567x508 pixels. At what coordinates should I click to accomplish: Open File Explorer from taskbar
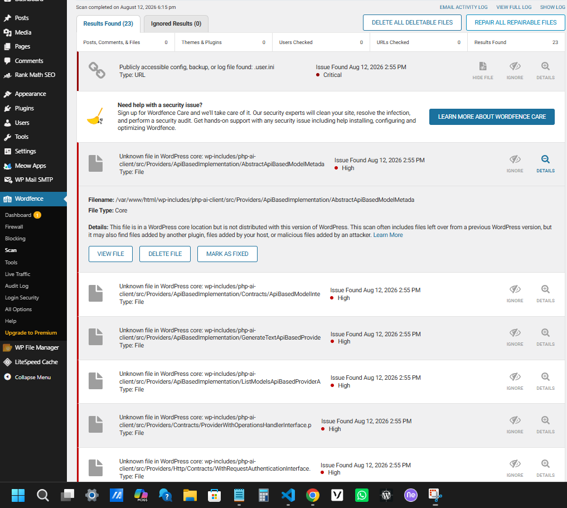(190, 495)
